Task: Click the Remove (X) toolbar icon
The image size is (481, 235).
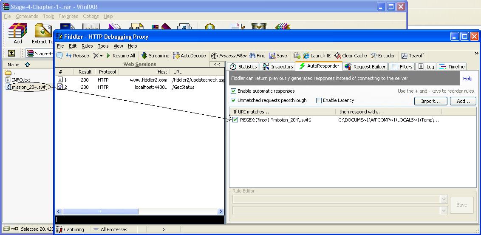Action: (x=96, y=56)
